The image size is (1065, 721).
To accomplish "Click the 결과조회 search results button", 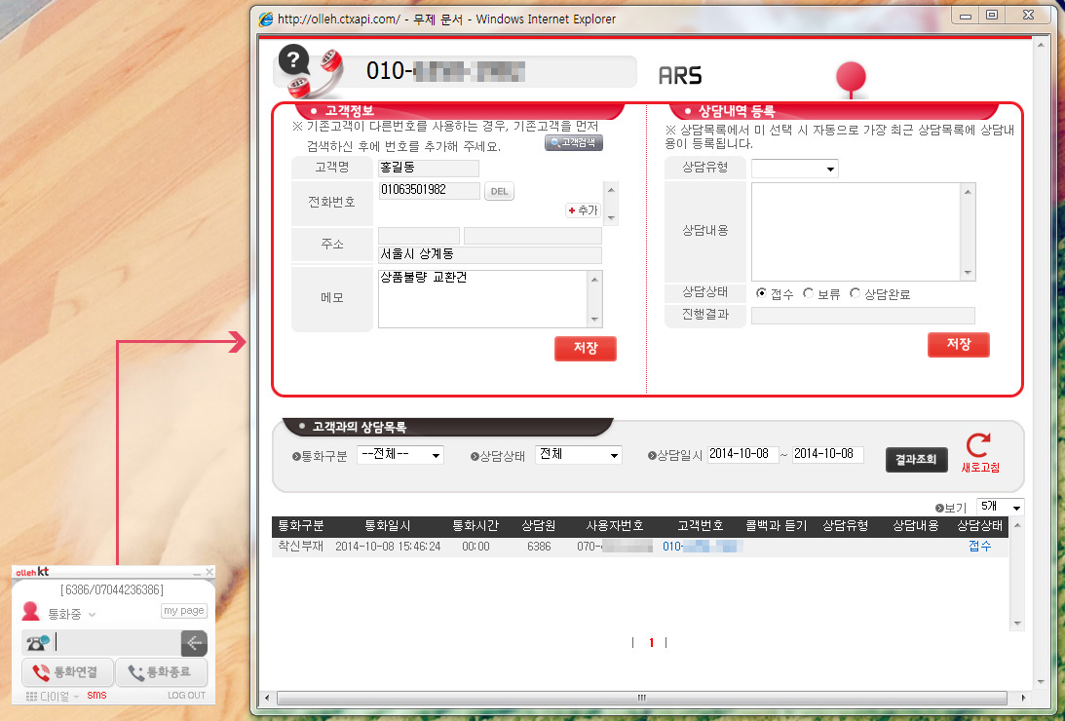I will point(916,459).
